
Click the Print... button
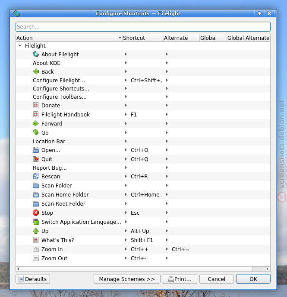click(180, 279)
